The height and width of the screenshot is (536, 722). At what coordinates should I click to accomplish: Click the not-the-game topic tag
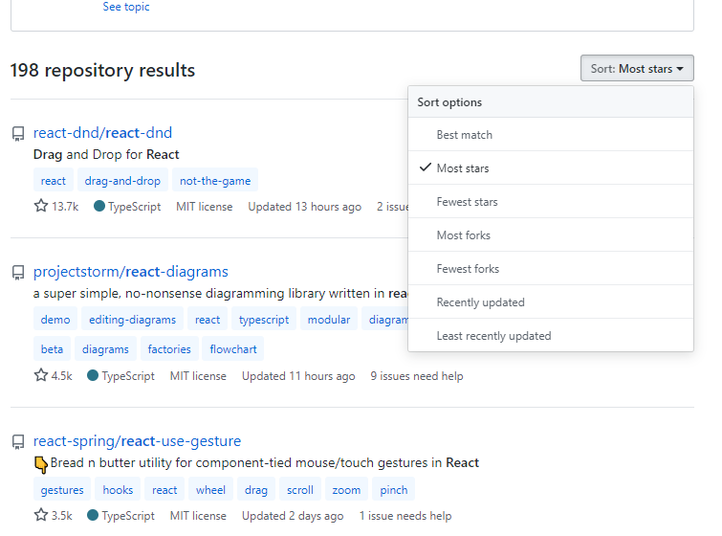pos(215,181)
